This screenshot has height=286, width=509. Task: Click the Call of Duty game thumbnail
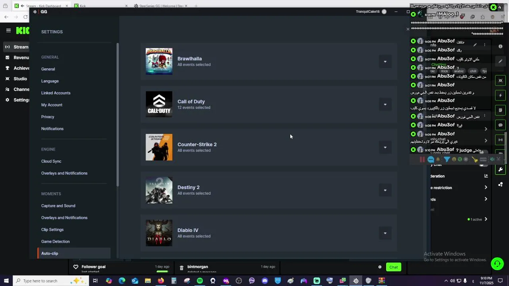159,104
